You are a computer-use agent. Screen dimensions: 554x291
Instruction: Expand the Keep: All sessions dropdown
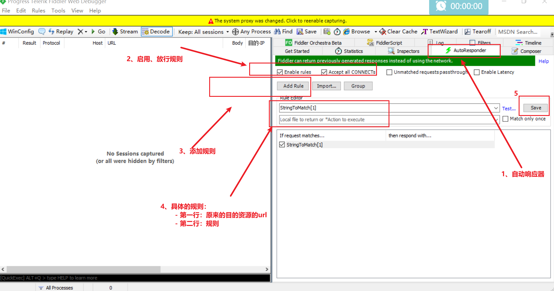click(x=227, y=32)
